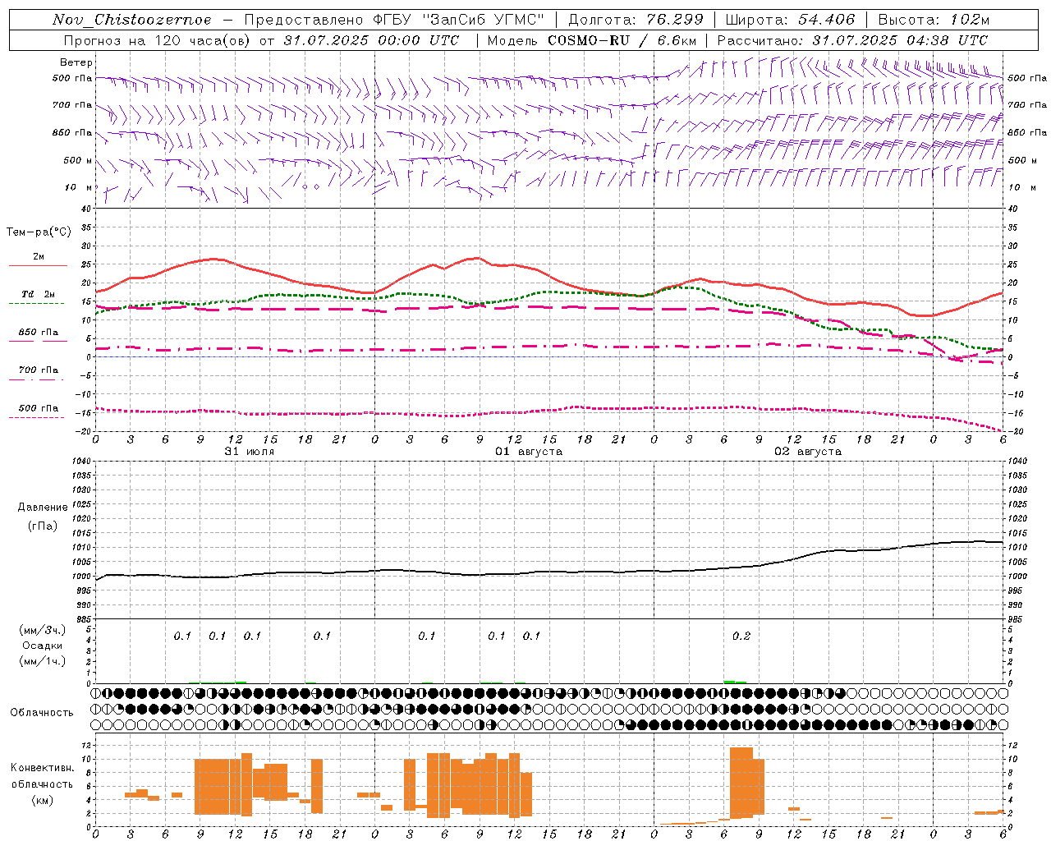Viewport: 1051px width, 841px height.
Task: Click the 700 гПа entry in temperature legend
Action: click(x=38, y=370)
